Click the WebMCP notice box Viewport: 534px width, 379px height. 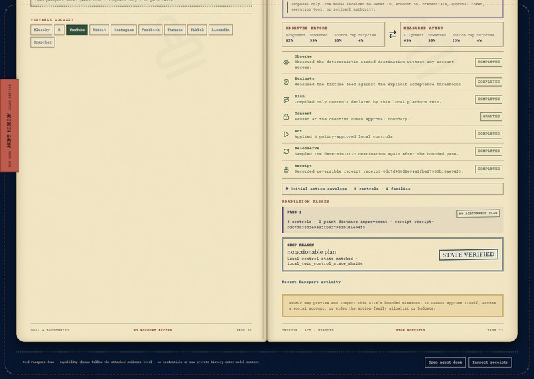click(x=392, y=306)
